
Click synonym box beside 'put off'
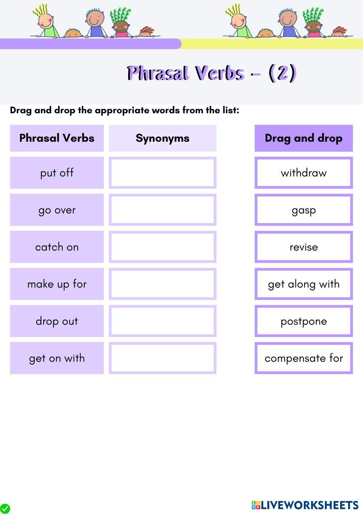pos(162,173)
